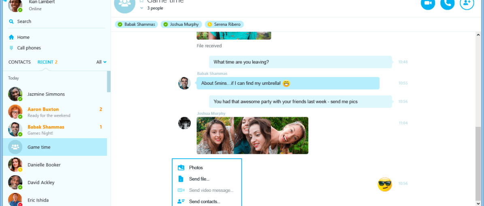Open Aaron Buxton's unread conversation
Screen dimensions: 484x206
point(55,112)
